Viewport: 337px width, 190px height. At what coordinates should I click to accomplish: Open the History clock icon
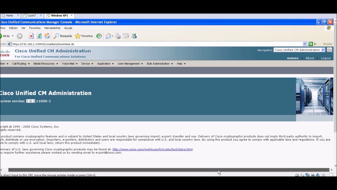[99, 36]
